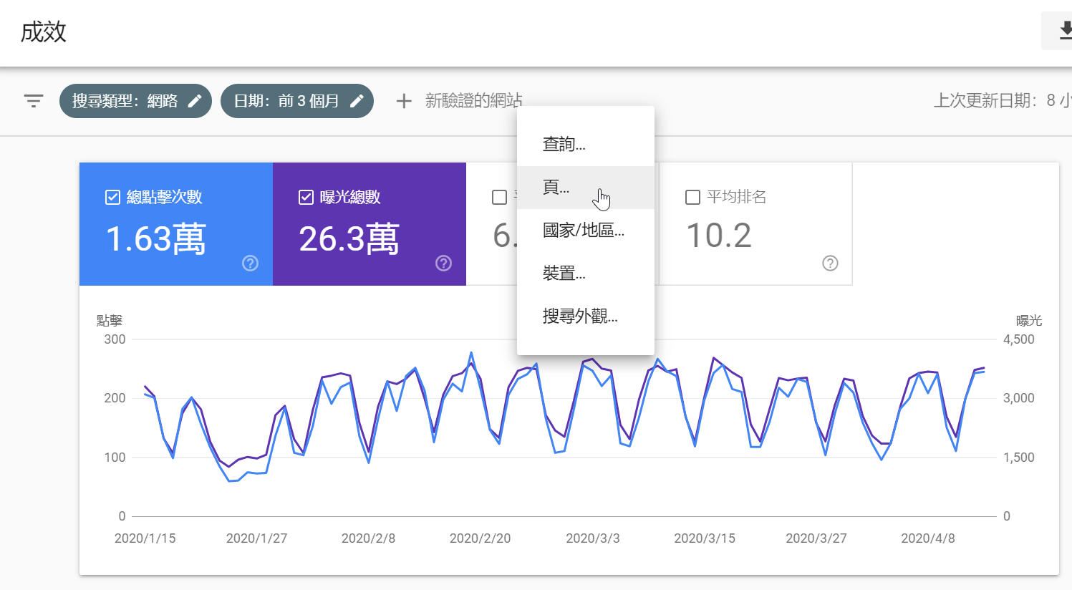
Task: Click the 200 left axis value
Action: coord(115,398)
